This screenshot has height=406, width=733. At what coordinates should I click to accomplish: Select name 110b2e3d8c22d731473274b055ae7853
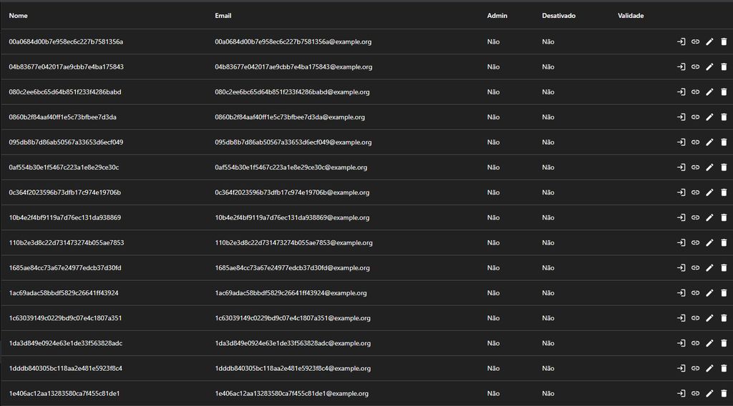pos(67,242)
